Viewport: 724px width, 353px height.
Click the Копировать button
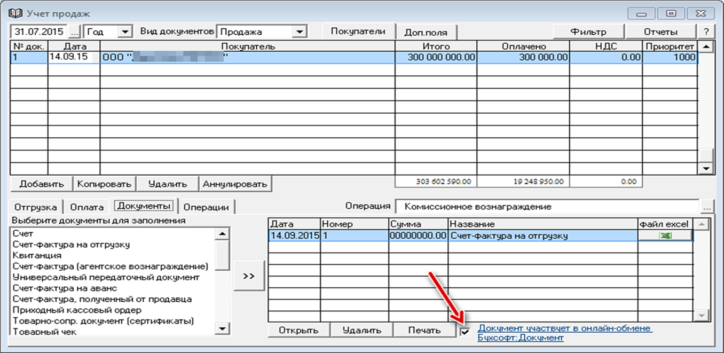click(x=104, y=184)
